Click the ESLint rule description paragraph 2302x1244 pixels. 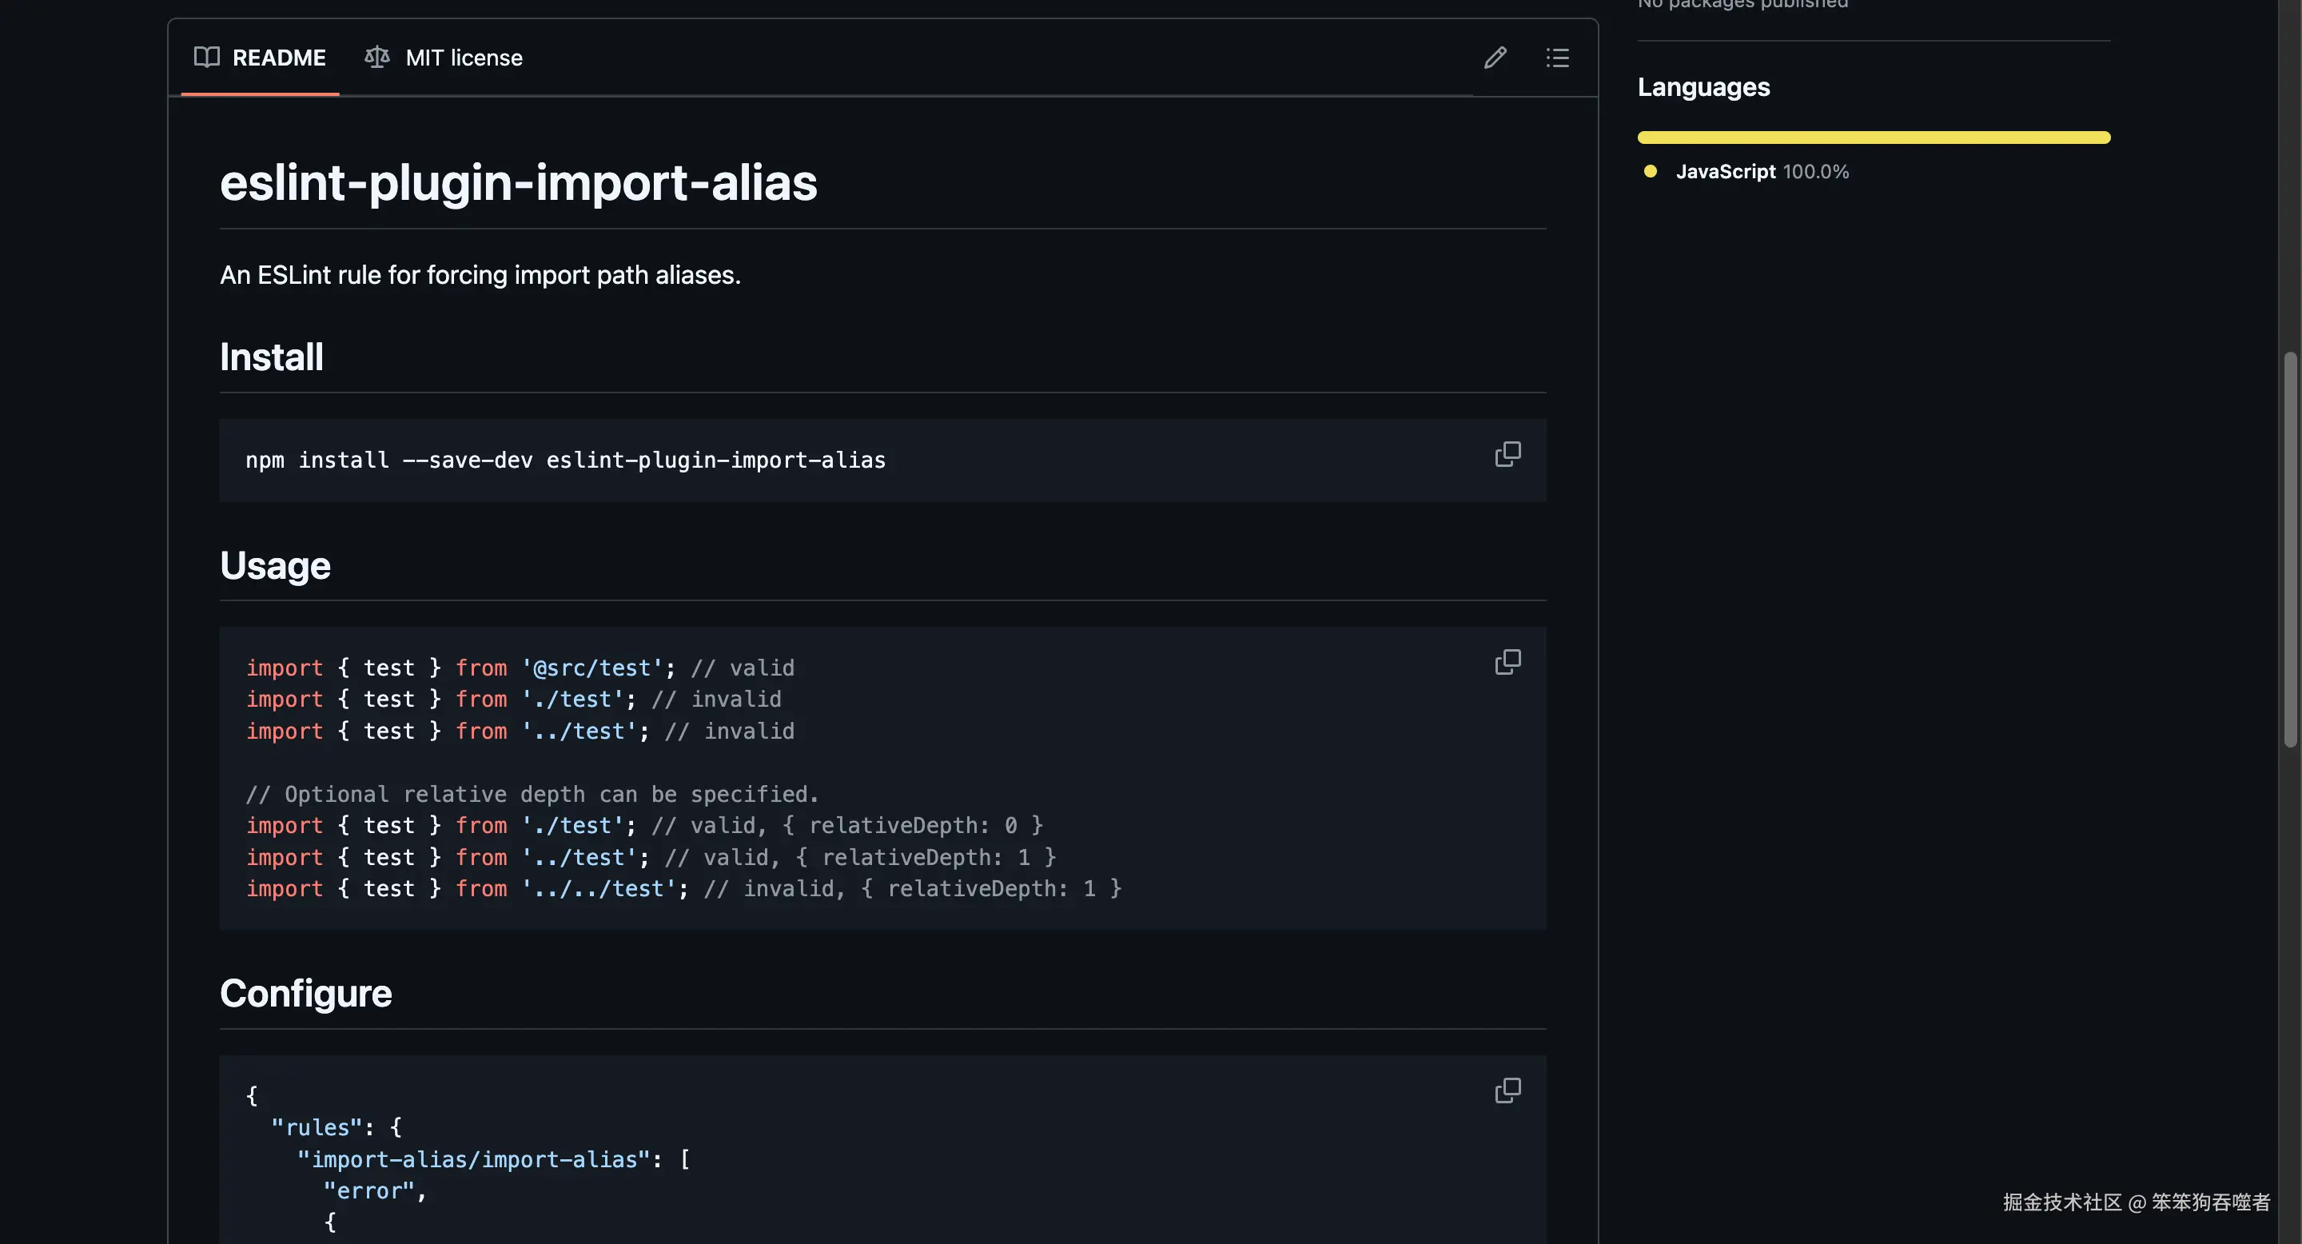(x=480, y=275)
